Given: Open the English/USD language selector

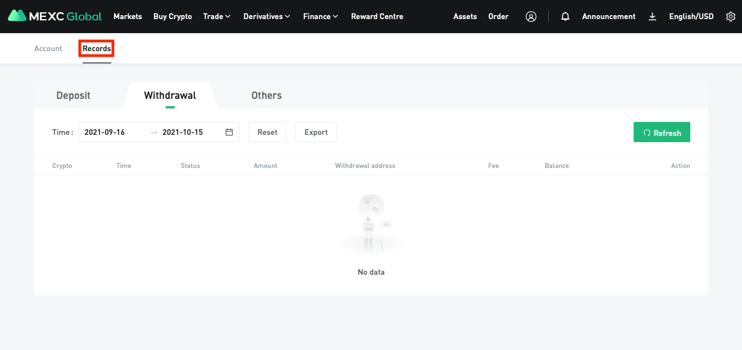Looking at the screenshot, I should pyautogui.click(x=691, y=16).
